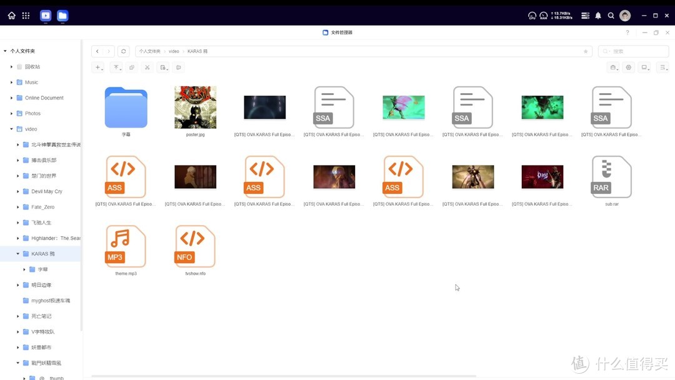Click the home icon in top bar

(x=11, y=16)
